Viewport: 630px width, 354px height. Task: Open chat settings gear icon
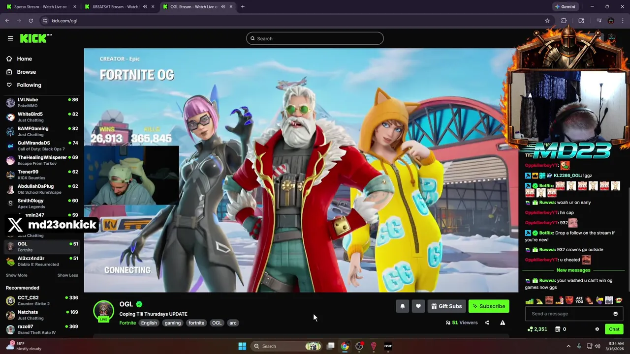(x=597, y=329)
